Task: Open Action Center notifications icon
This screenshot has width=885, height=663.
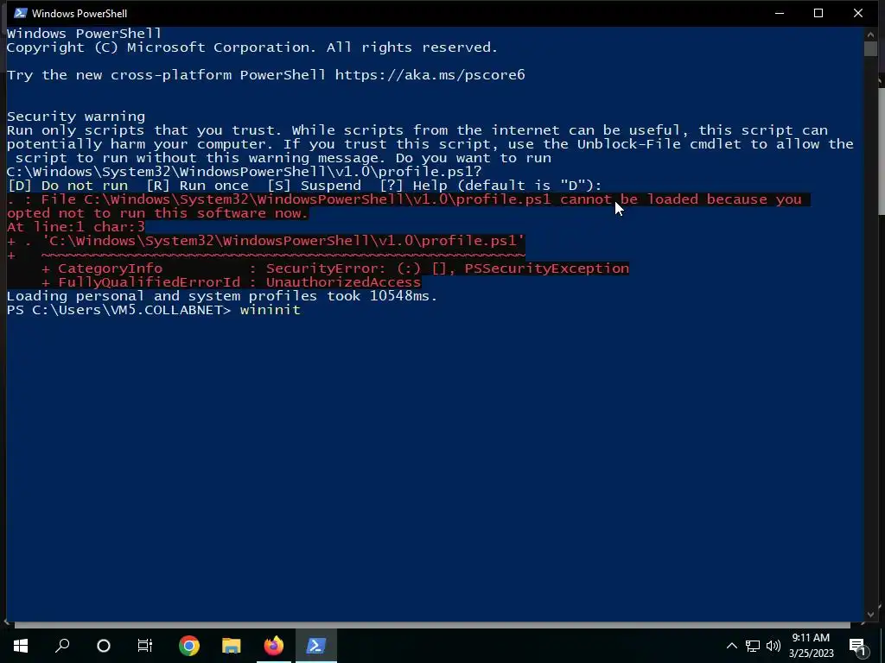Action: 858,647
